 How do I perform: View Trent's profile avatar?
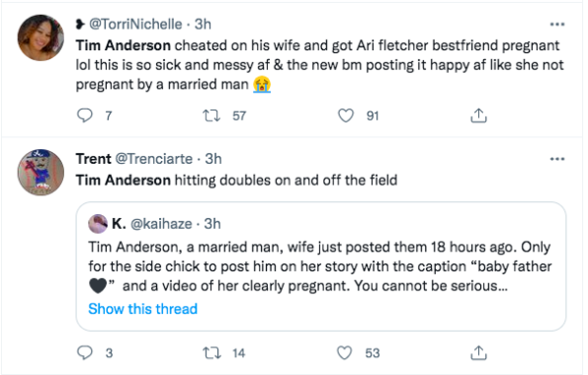(41, 173)
